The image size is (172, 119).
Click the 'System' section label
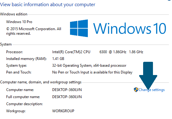tap(6, 44)
